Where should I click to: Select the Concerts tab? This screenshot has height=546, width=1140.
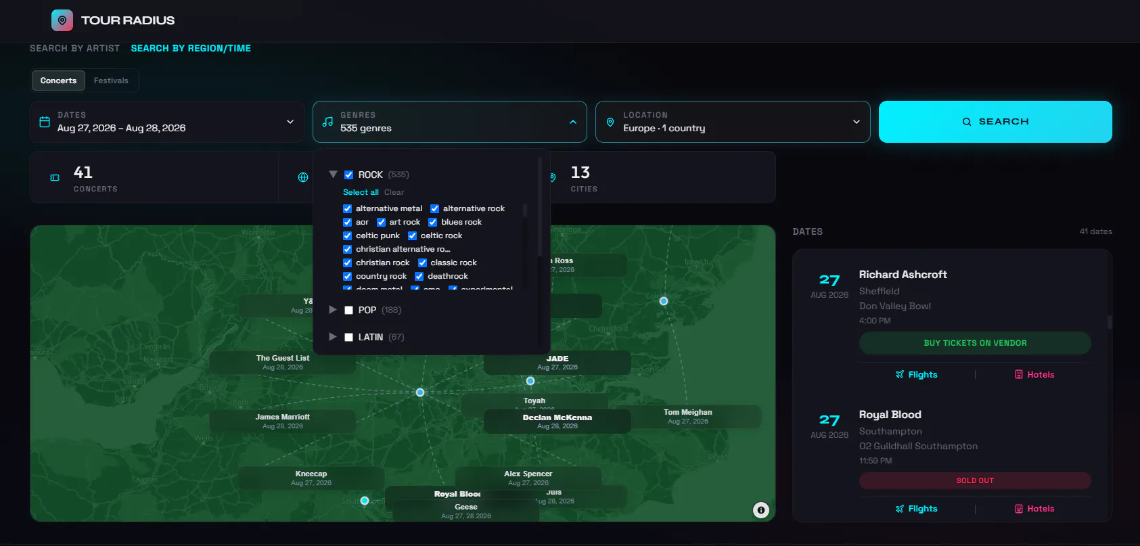pyautogui.click(x=58, y=81)
